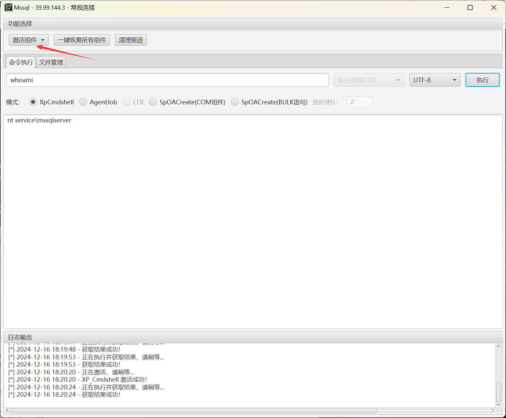
Task: Maximize the Mssql window
Action: coord(470,7)
